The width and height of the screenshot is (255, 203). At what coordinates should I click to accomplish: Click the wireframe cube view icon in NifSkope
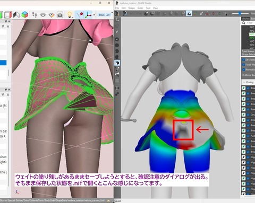(8, 15)
